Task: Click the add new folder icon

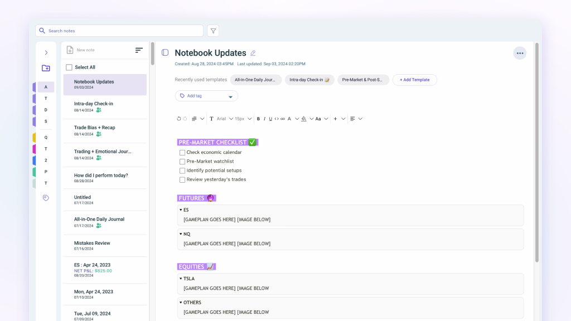Action: (46, 68)
